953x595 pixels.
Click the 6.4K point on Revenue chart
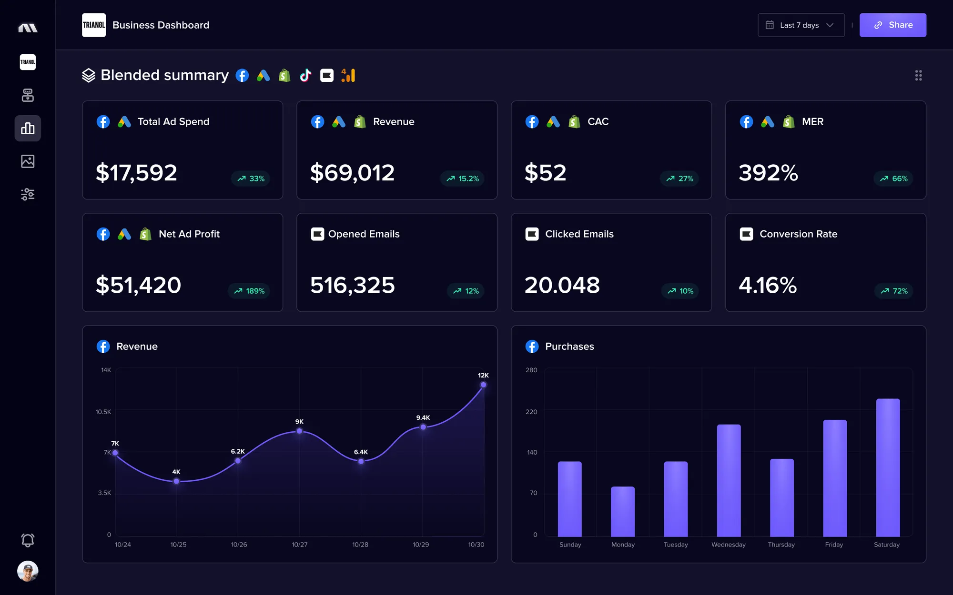tap(361, 461)
